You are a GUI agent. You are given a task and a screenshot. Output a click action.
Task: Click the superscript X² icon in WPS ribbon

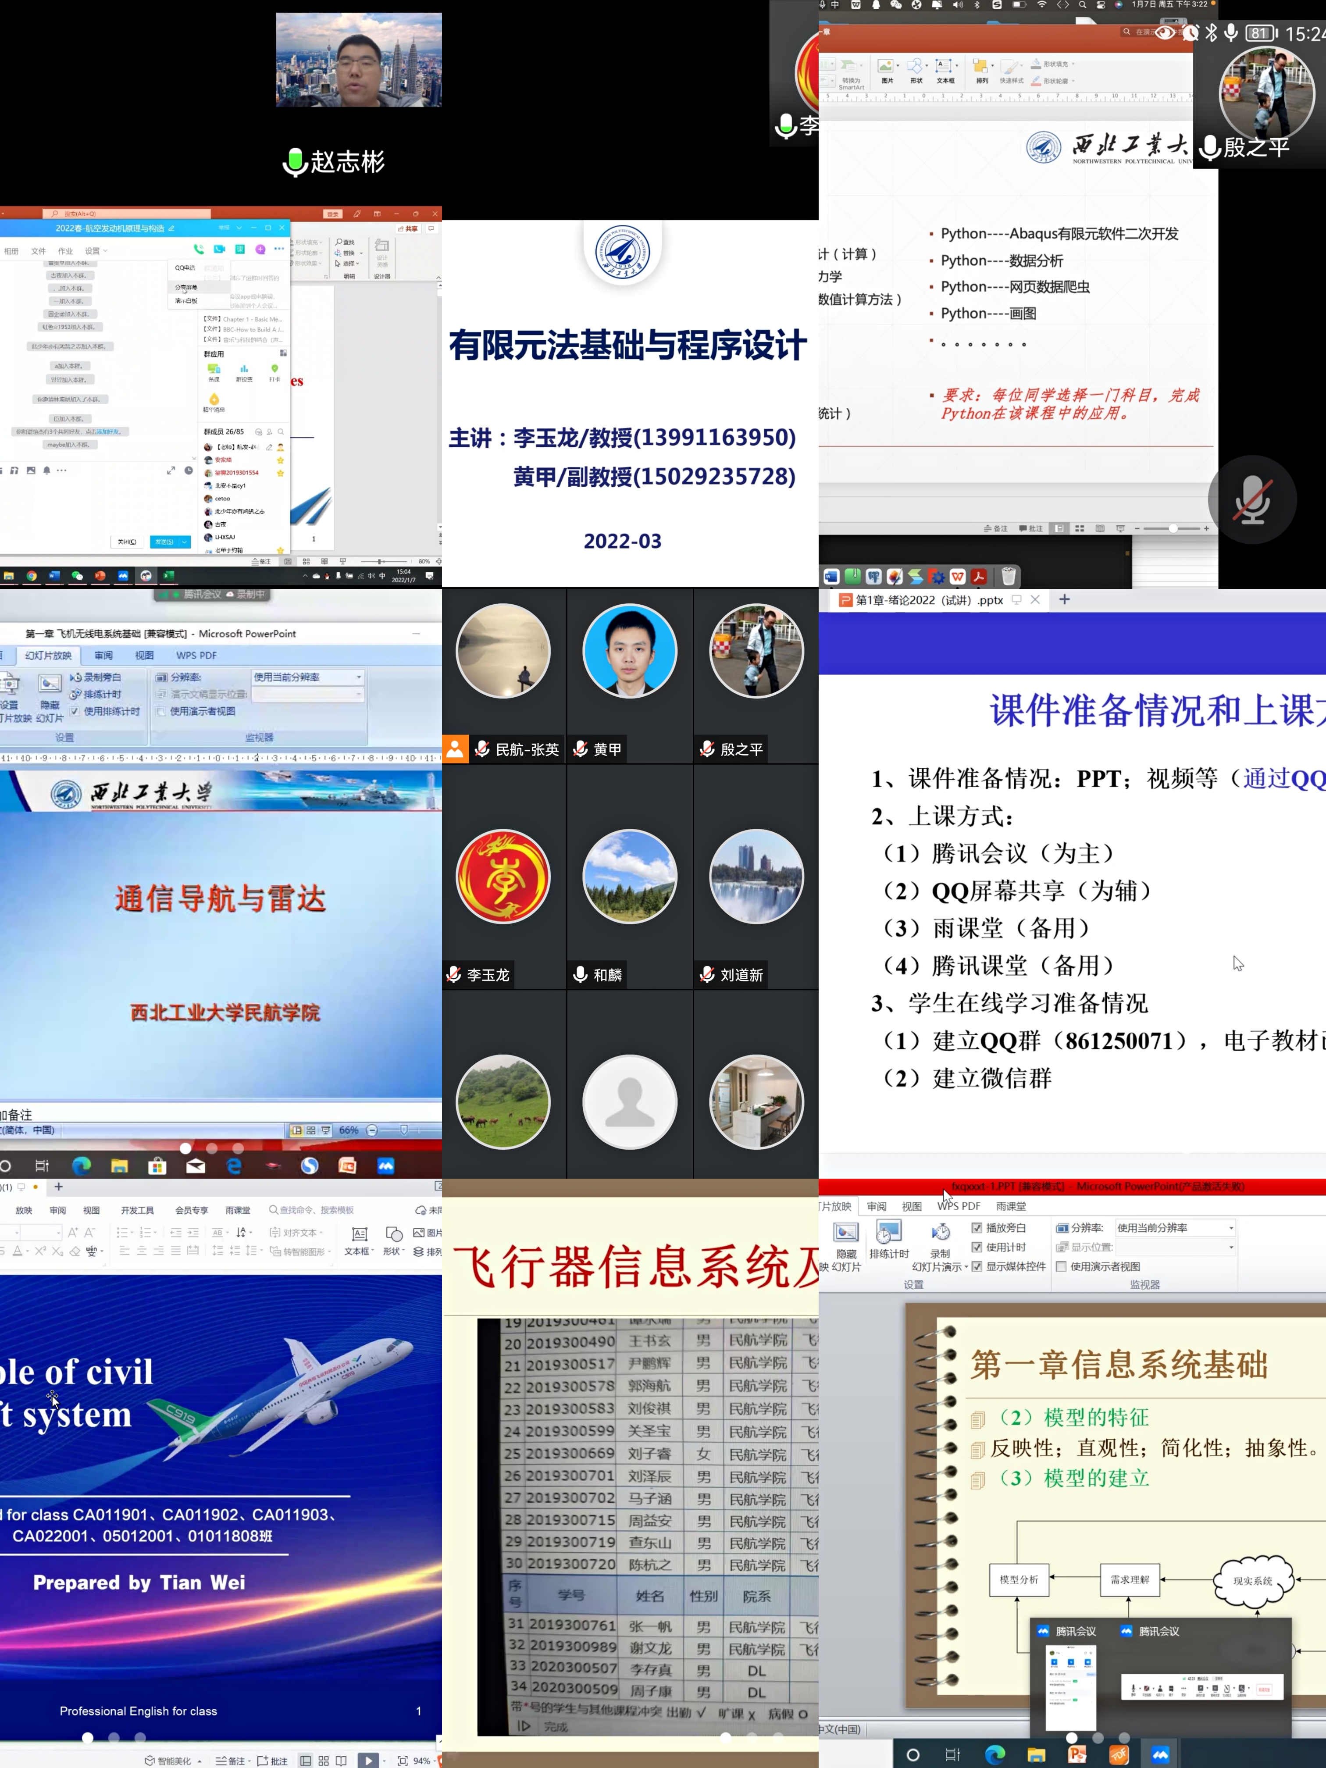[40, 1251]
